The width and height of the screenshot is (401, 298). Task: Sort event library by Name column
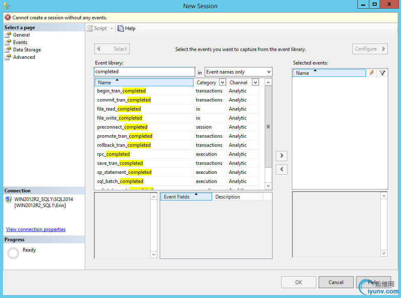coord(144,83)
